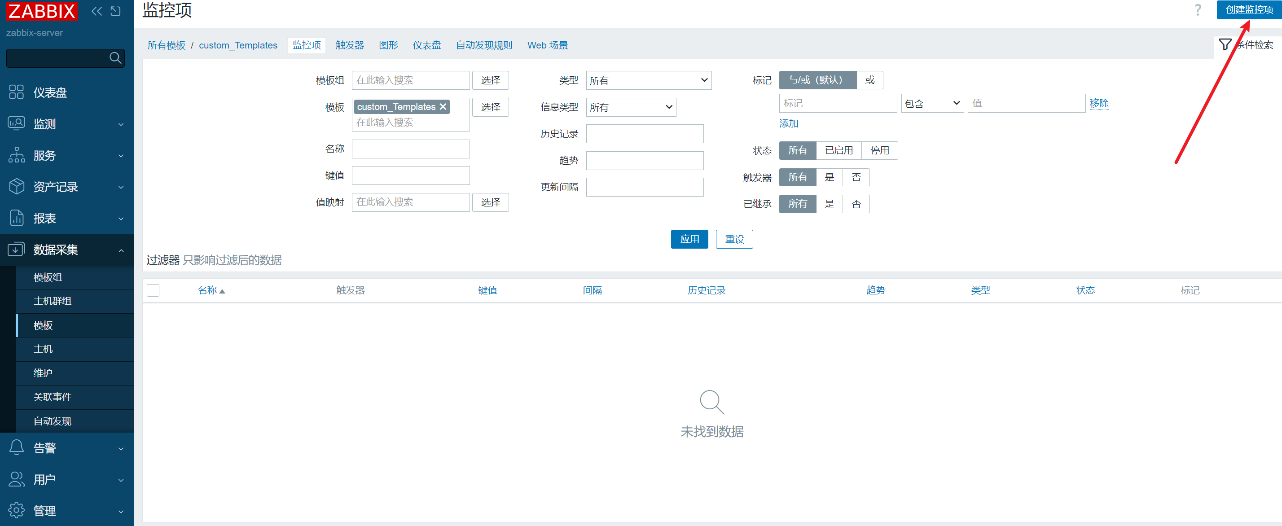Click the 数据采集 data collection icon

click(17, 249)
